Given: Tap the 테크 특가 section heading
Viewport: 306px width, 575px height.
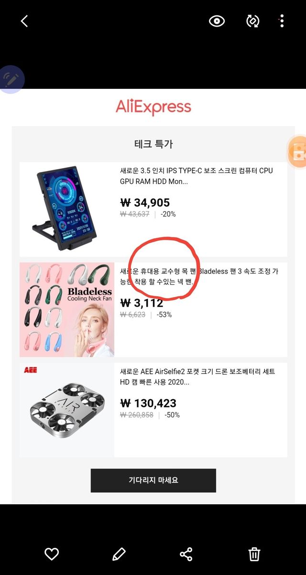Looking at the screenshot, I should pos(153,144).
